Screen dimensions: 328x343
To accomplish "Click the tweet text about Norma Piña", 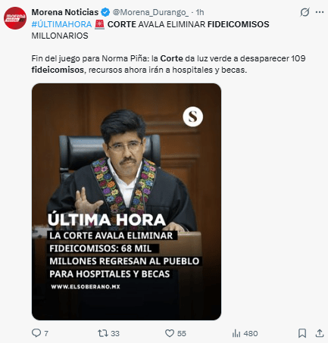I will point(168,64).
